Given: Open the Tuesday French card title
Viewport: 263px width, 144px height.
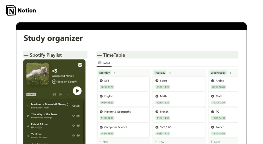Looking at the screenshot, I should coord(164,112).
